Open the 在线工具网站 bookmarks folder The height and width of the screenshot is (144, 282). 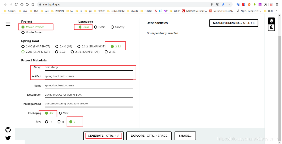point(116,11)
